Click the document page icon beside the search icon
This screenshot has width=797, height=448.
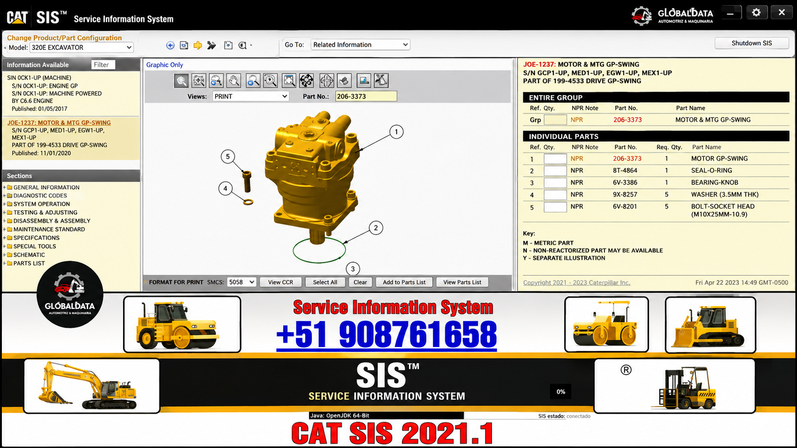pyautogui.click(x=228, y=45)
